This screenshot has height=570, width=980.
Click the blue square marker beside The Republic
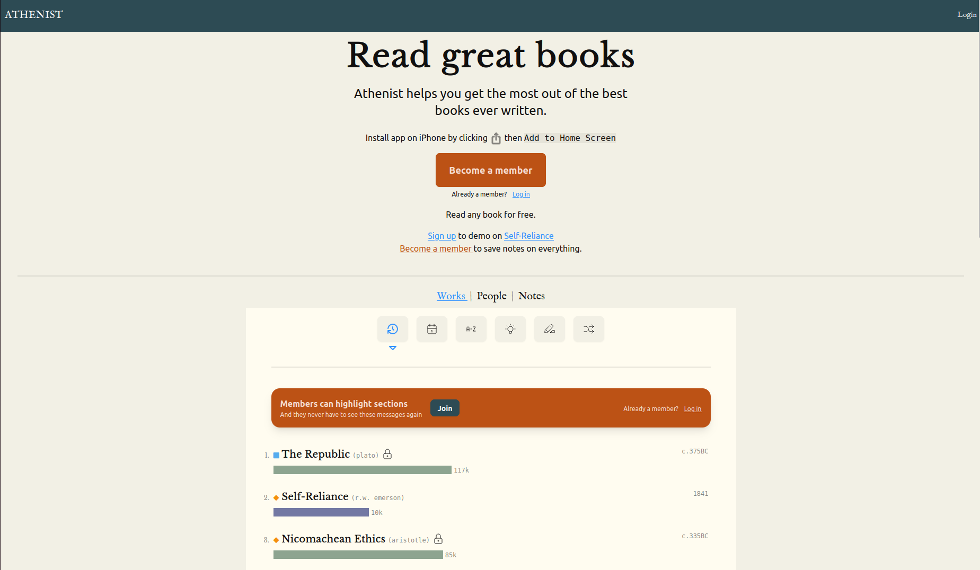point(276,455)
